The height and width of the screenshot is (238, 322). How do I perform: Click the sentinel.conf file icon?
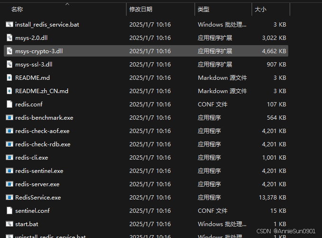point(10,211)
